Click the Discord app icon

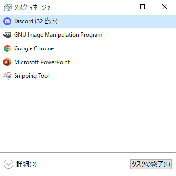click(7, 21)
